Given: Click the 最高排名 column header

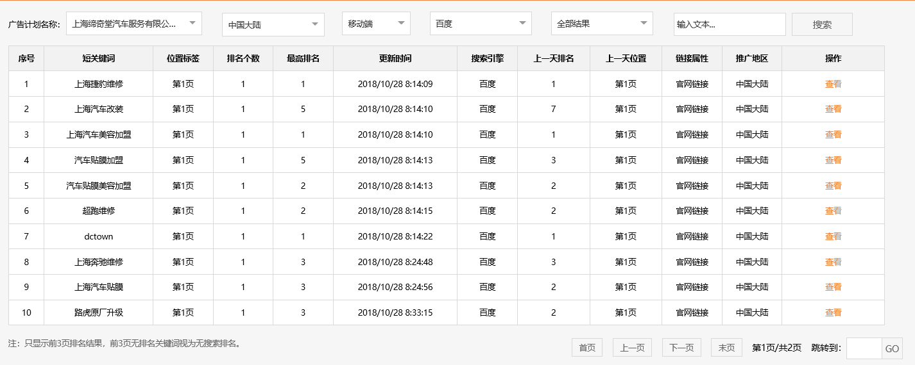Looking at the screenshot, I should point(303,58).
